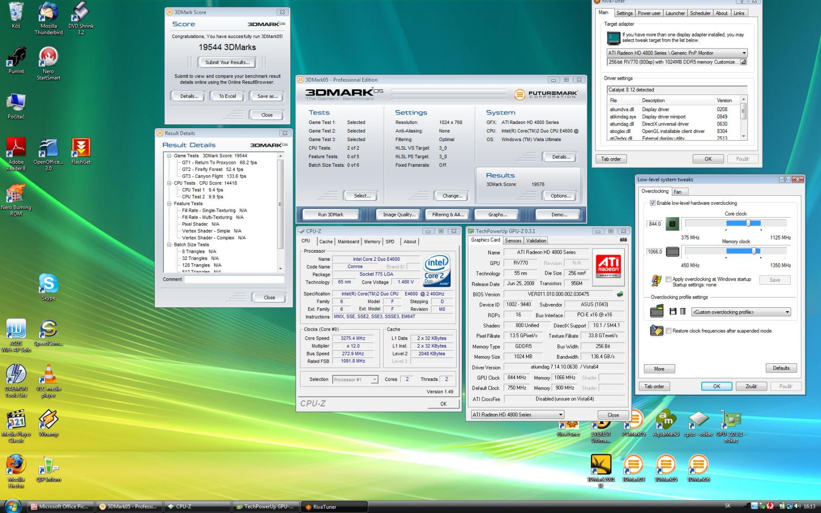Viewport: 821px width, 513px height.
Task: Click the core clock 844.0 value field
Action: click(655, 224)
